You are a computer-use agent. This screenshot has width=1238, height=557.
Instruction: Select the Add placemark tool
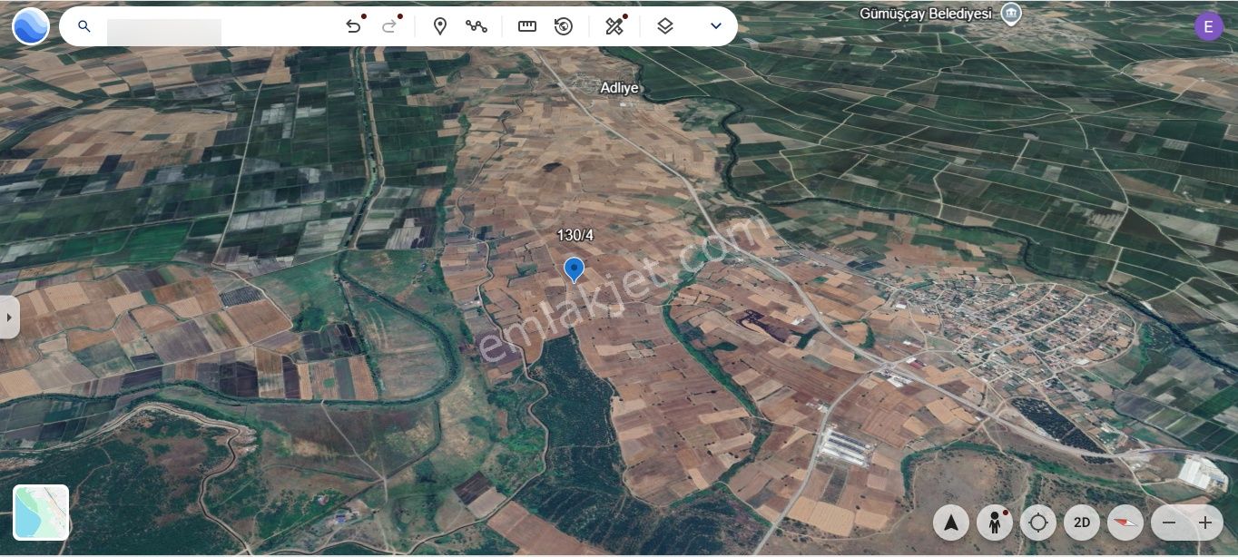pyautogui.click(x=440, y=26)
